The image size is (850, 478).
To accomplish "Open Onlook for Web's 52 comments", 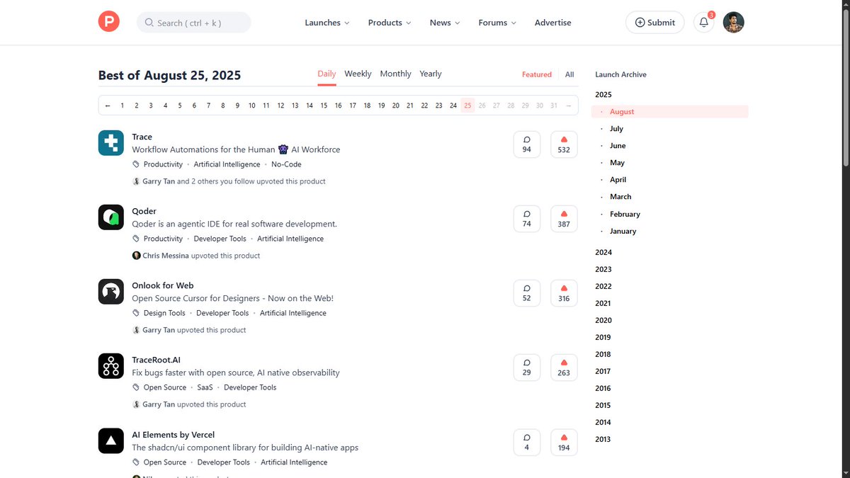I will [527, 292].
